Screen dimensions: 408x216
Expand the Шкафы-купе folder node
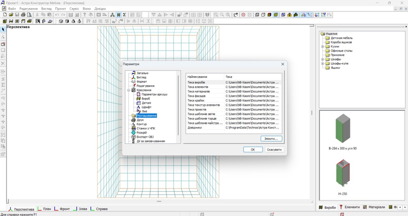(323, 63)
